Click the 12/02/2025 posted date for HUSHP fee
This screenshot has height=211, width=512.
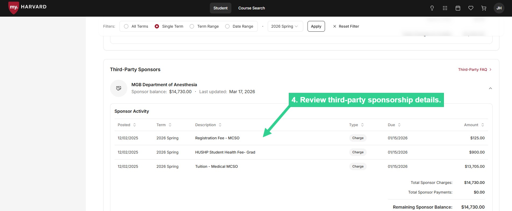coord(128,152)
